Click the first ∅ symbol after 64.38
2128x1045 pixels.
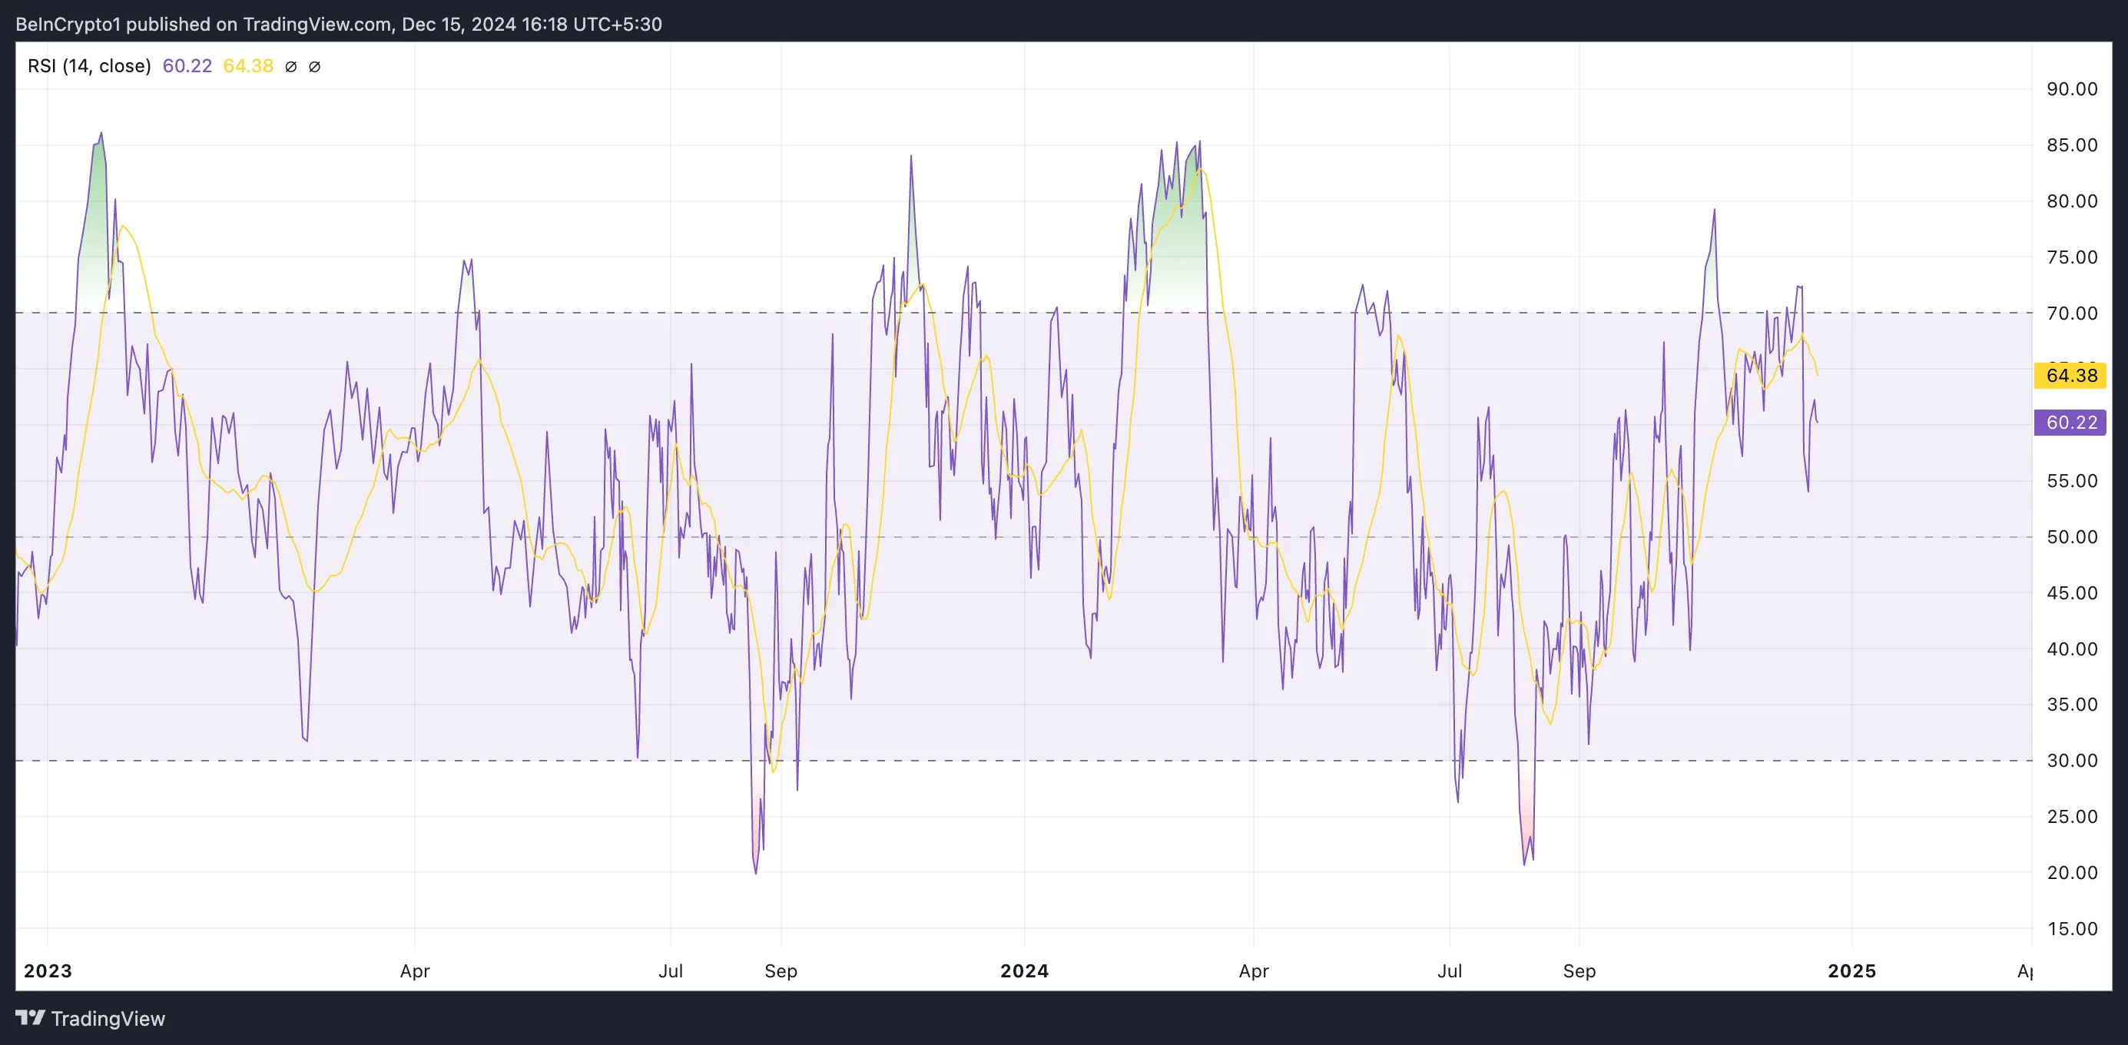click(291, 67)
